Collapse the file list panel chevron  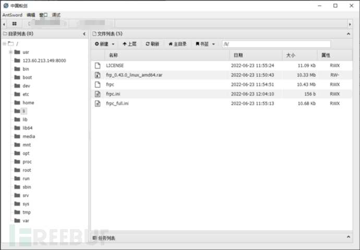[349, 34]
